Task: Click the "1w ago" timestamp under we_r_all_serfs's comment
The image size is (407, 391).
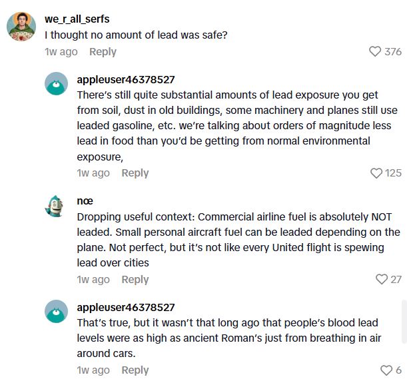Action: click(x=61, y=51)
